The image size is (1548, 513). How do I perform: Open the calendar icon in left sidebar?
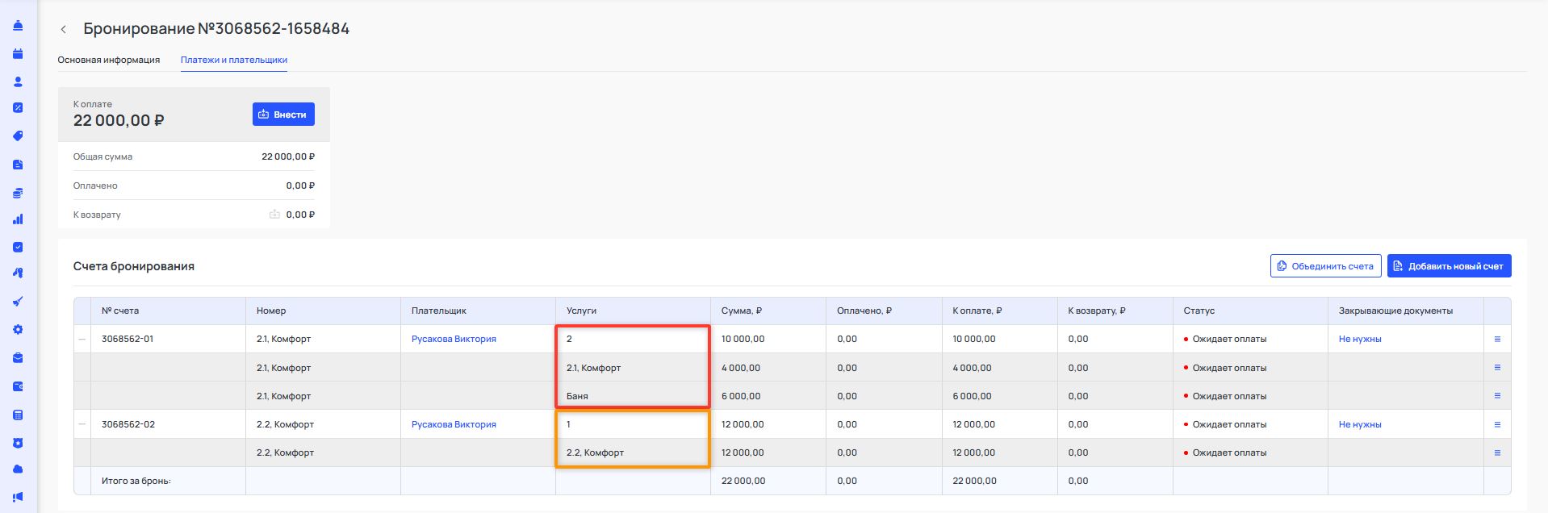pos(18,54)
